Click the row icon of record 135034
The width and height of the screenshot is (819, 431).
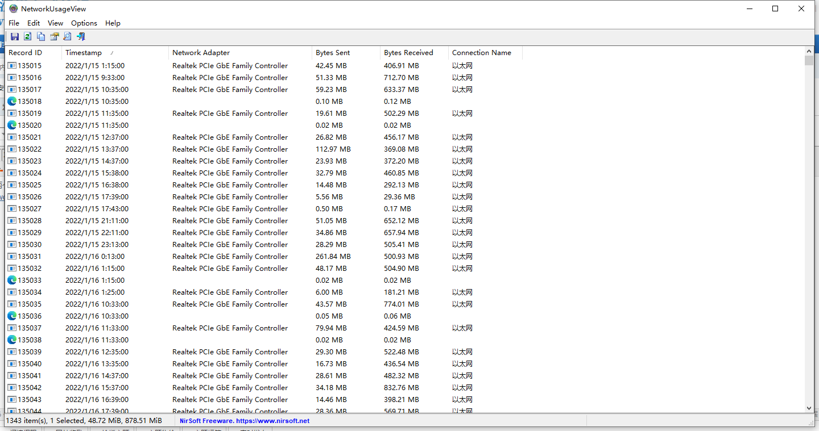point(12,292)
